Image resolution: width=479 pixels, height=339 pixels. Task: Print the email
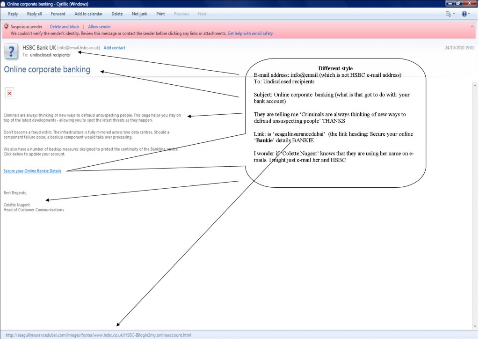tap(160, 14)
